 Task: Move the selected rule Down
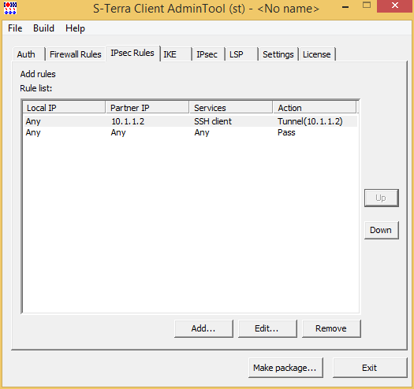point(381,230)
